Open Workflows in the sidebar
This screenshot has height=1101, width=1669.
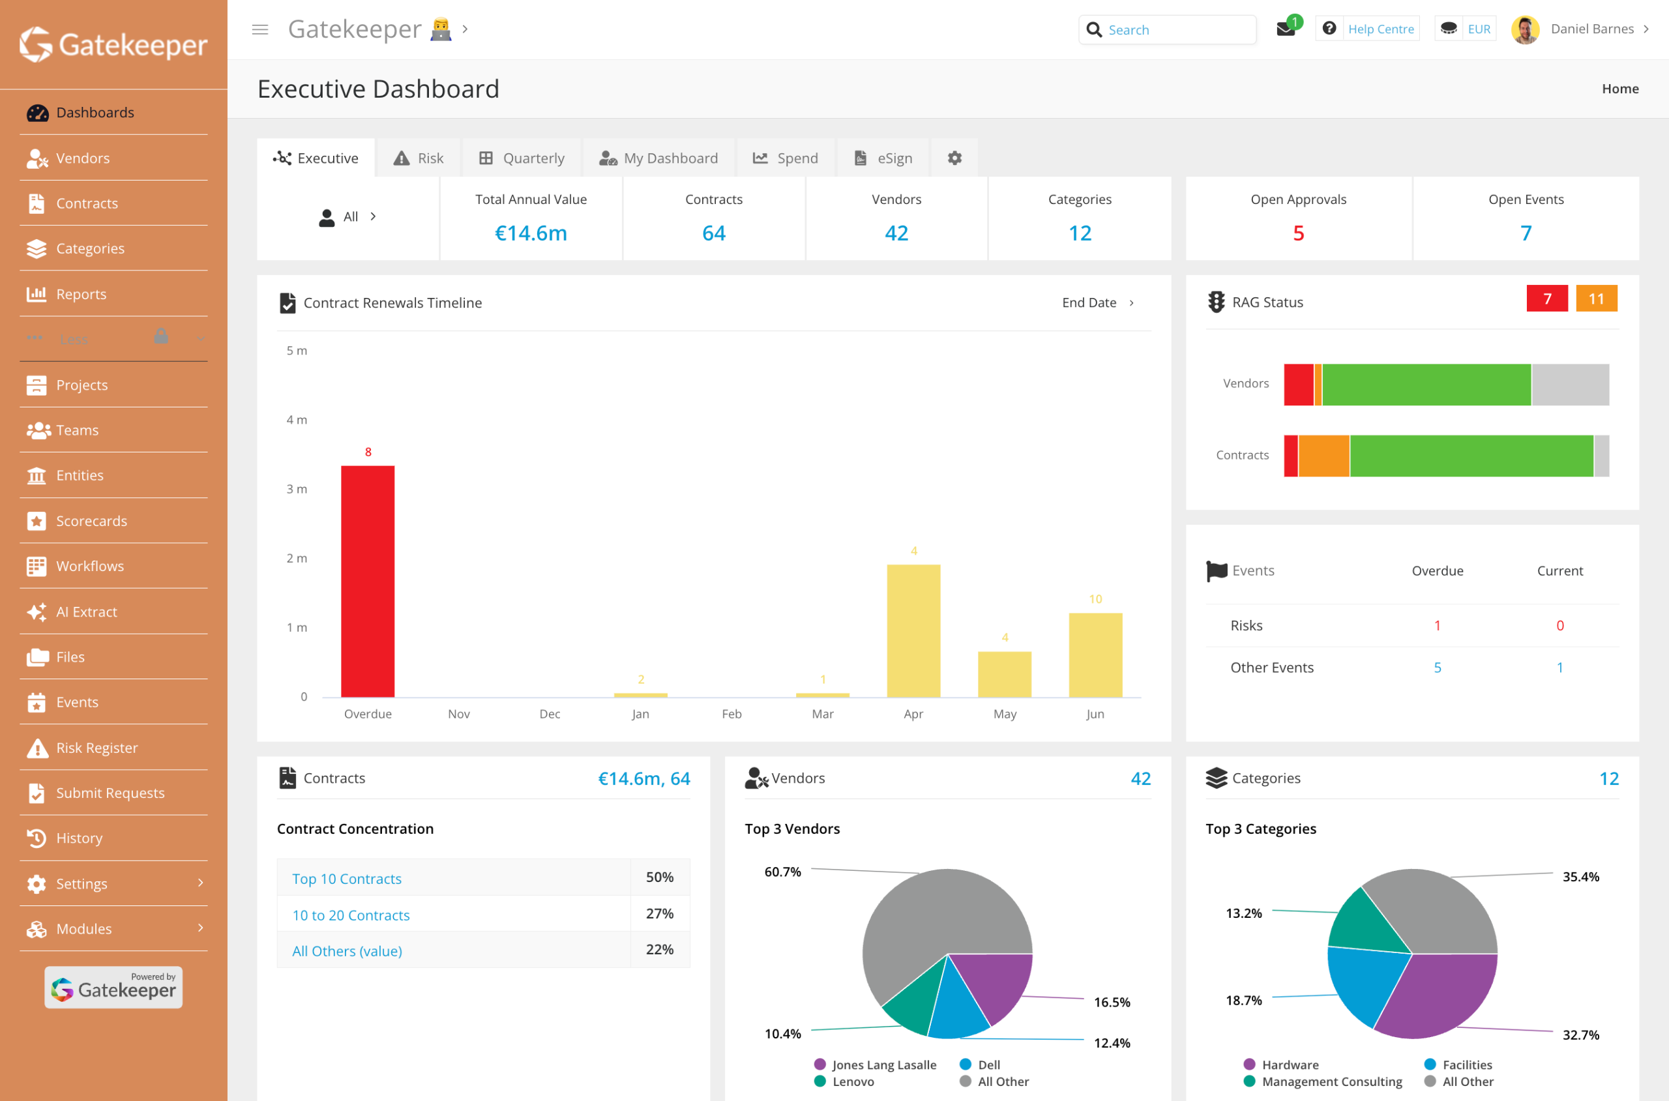90,566
